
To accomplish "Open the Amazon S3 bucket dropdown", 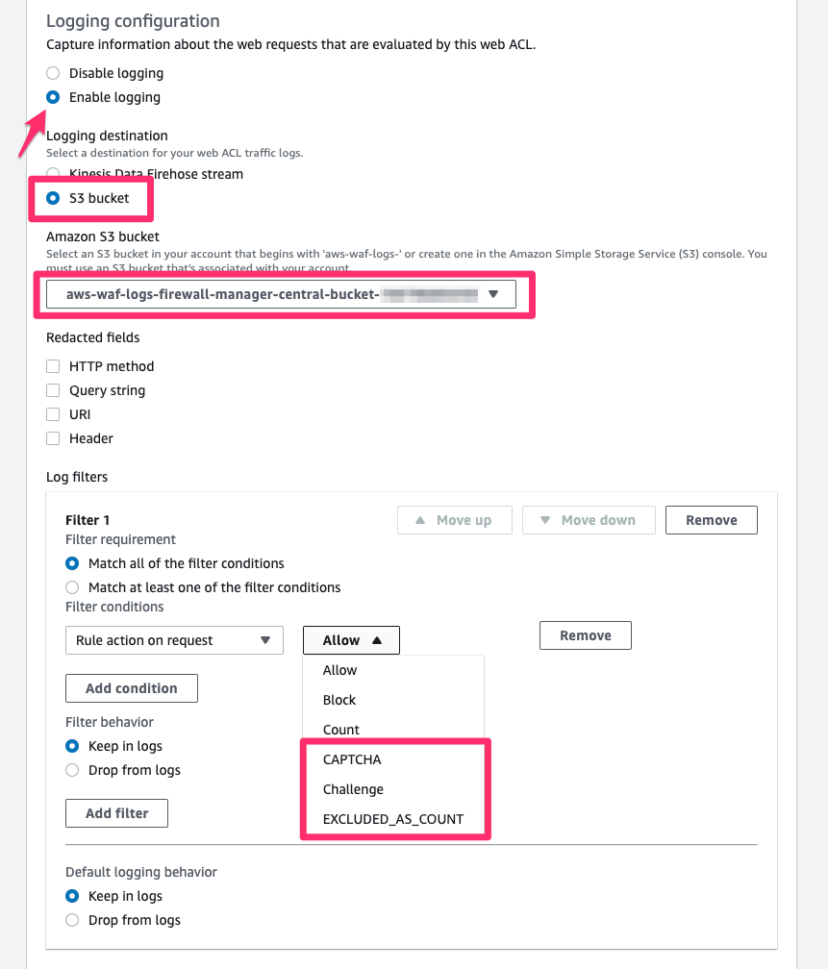I will click(x=282, y=294).
